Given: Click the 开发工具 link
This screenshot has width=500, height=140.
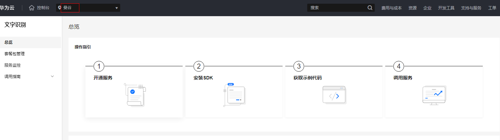Looking at the screenshot, I should coord(446,8).
